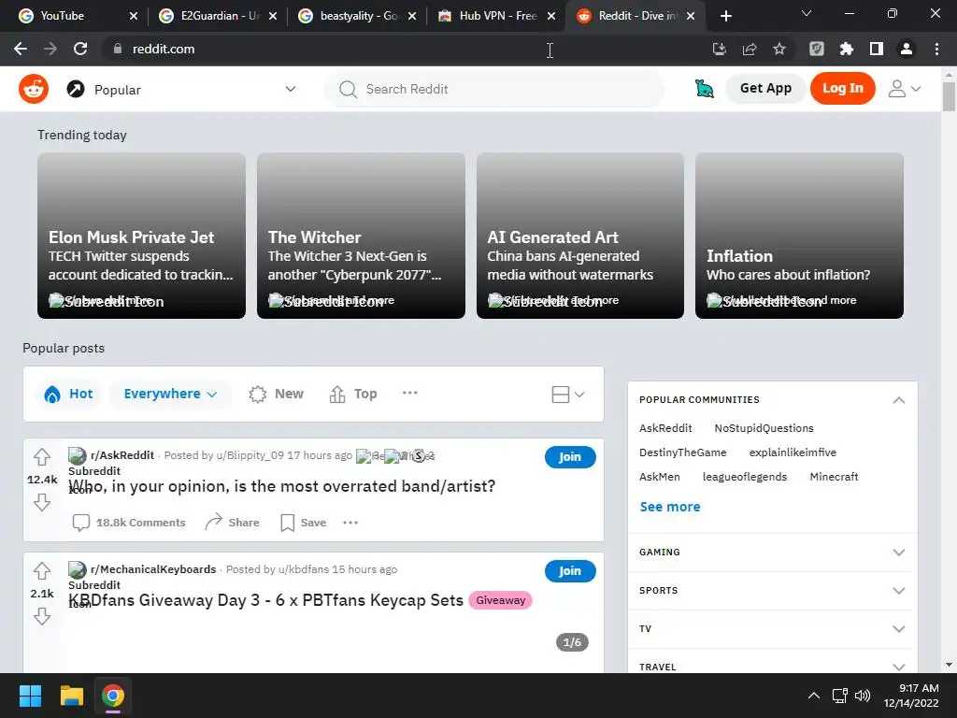Open the DestinyTheGame community link
Viewport: 957px width, 718px height.
pyautogui.click(x=682, y=452)
